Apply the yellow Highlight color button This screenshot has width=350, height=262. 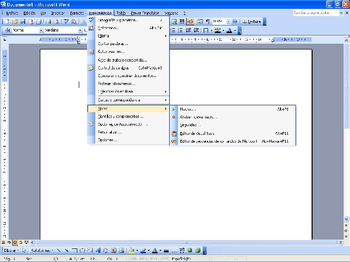click(218, 30)
